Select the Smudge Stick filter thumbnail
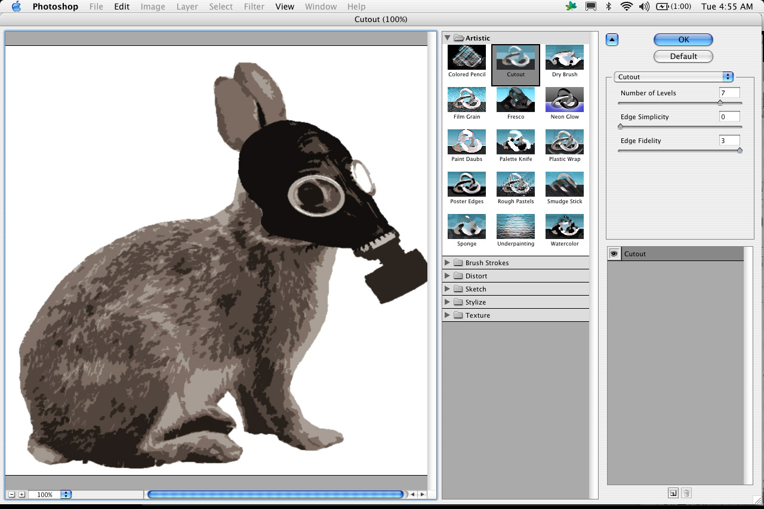764x509 pixels. pyautogui.click(x=565, y=184)
